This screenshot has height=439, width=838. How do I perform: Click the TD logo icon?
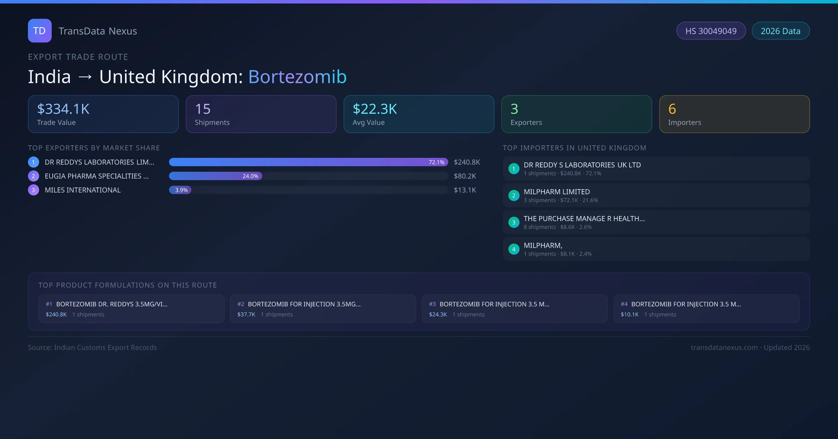[x=39, y=31]
